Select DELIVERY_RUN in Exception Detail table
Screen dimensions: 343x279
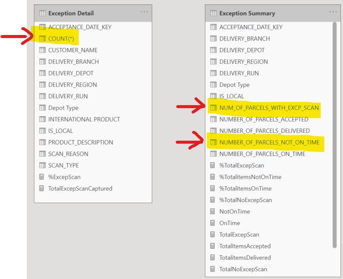pos(68,96)
